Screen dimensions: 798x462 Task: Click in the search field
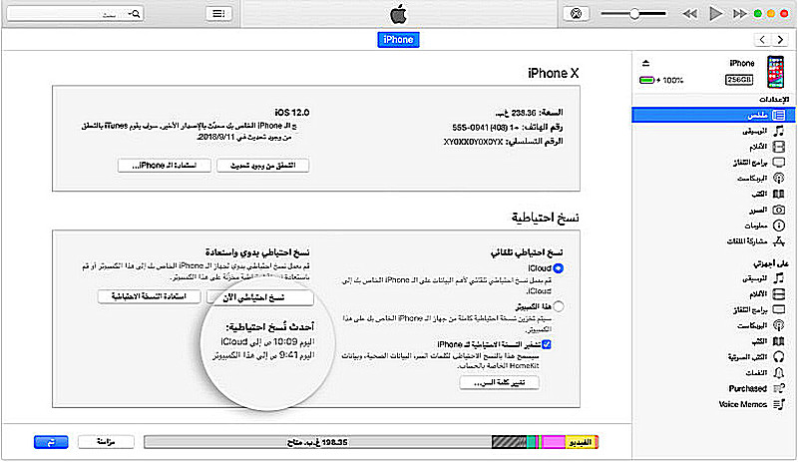[75, 14]
